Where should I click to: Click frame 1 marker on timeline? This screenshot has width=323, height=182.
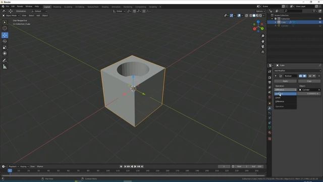pyautogui.click(x=10, y=171)
